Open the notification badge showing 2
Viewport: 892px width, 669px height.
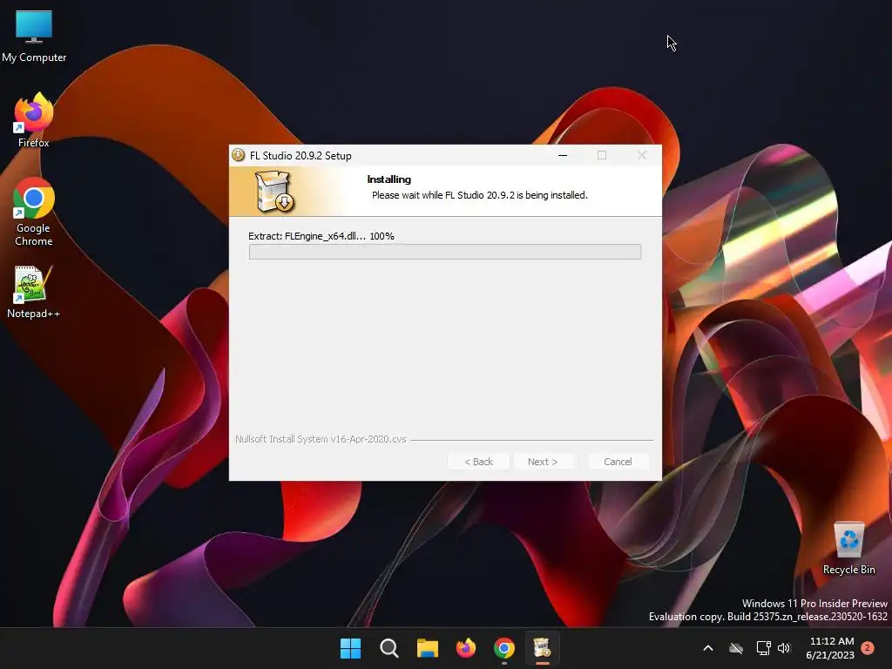click(868, 648)
